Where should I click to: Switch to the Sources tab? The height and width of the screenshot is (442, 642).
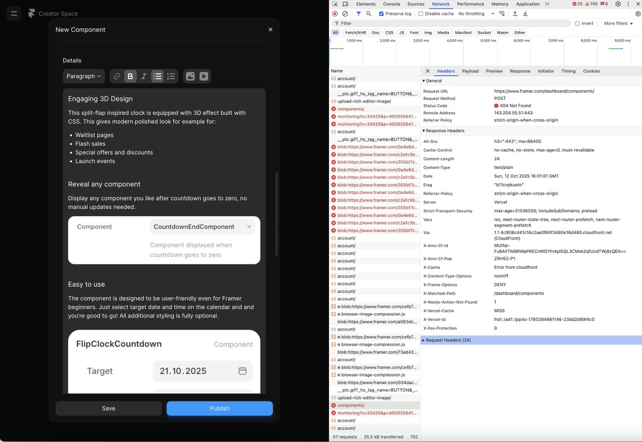[416, 4]
